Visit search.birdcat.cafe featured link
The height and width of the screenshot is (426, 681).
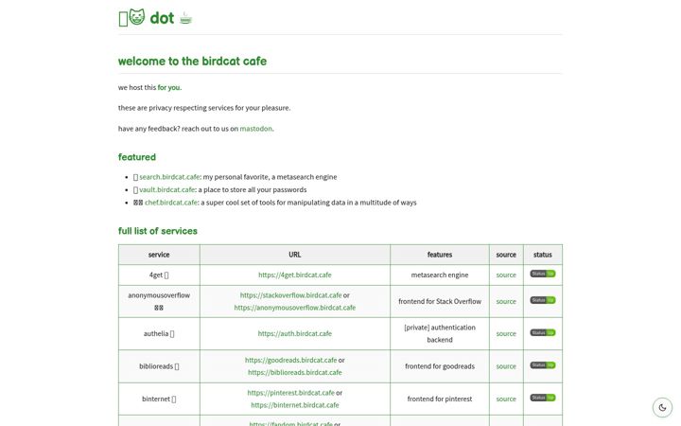click(x=169, y=177)
